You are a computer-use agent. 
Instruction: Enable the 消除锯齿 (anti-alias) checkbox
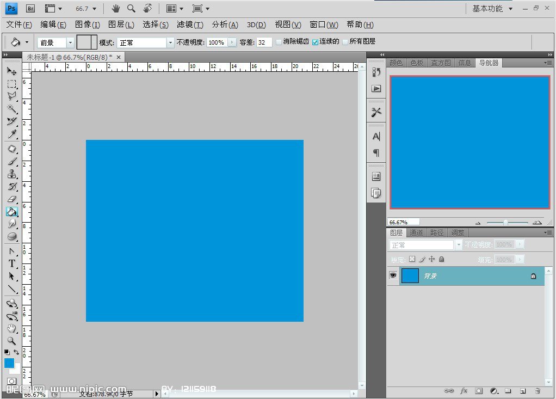click(279, 42)
